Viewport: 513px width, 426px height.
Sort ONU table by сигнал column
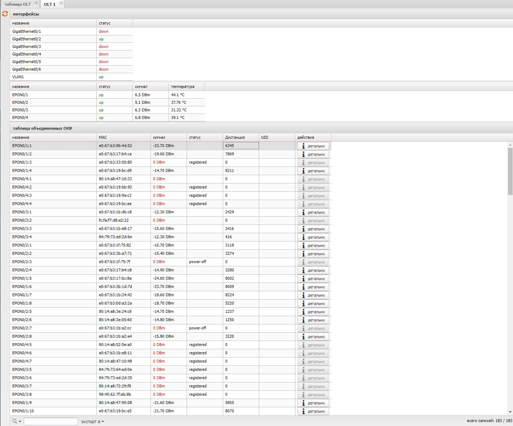point(159,137)
